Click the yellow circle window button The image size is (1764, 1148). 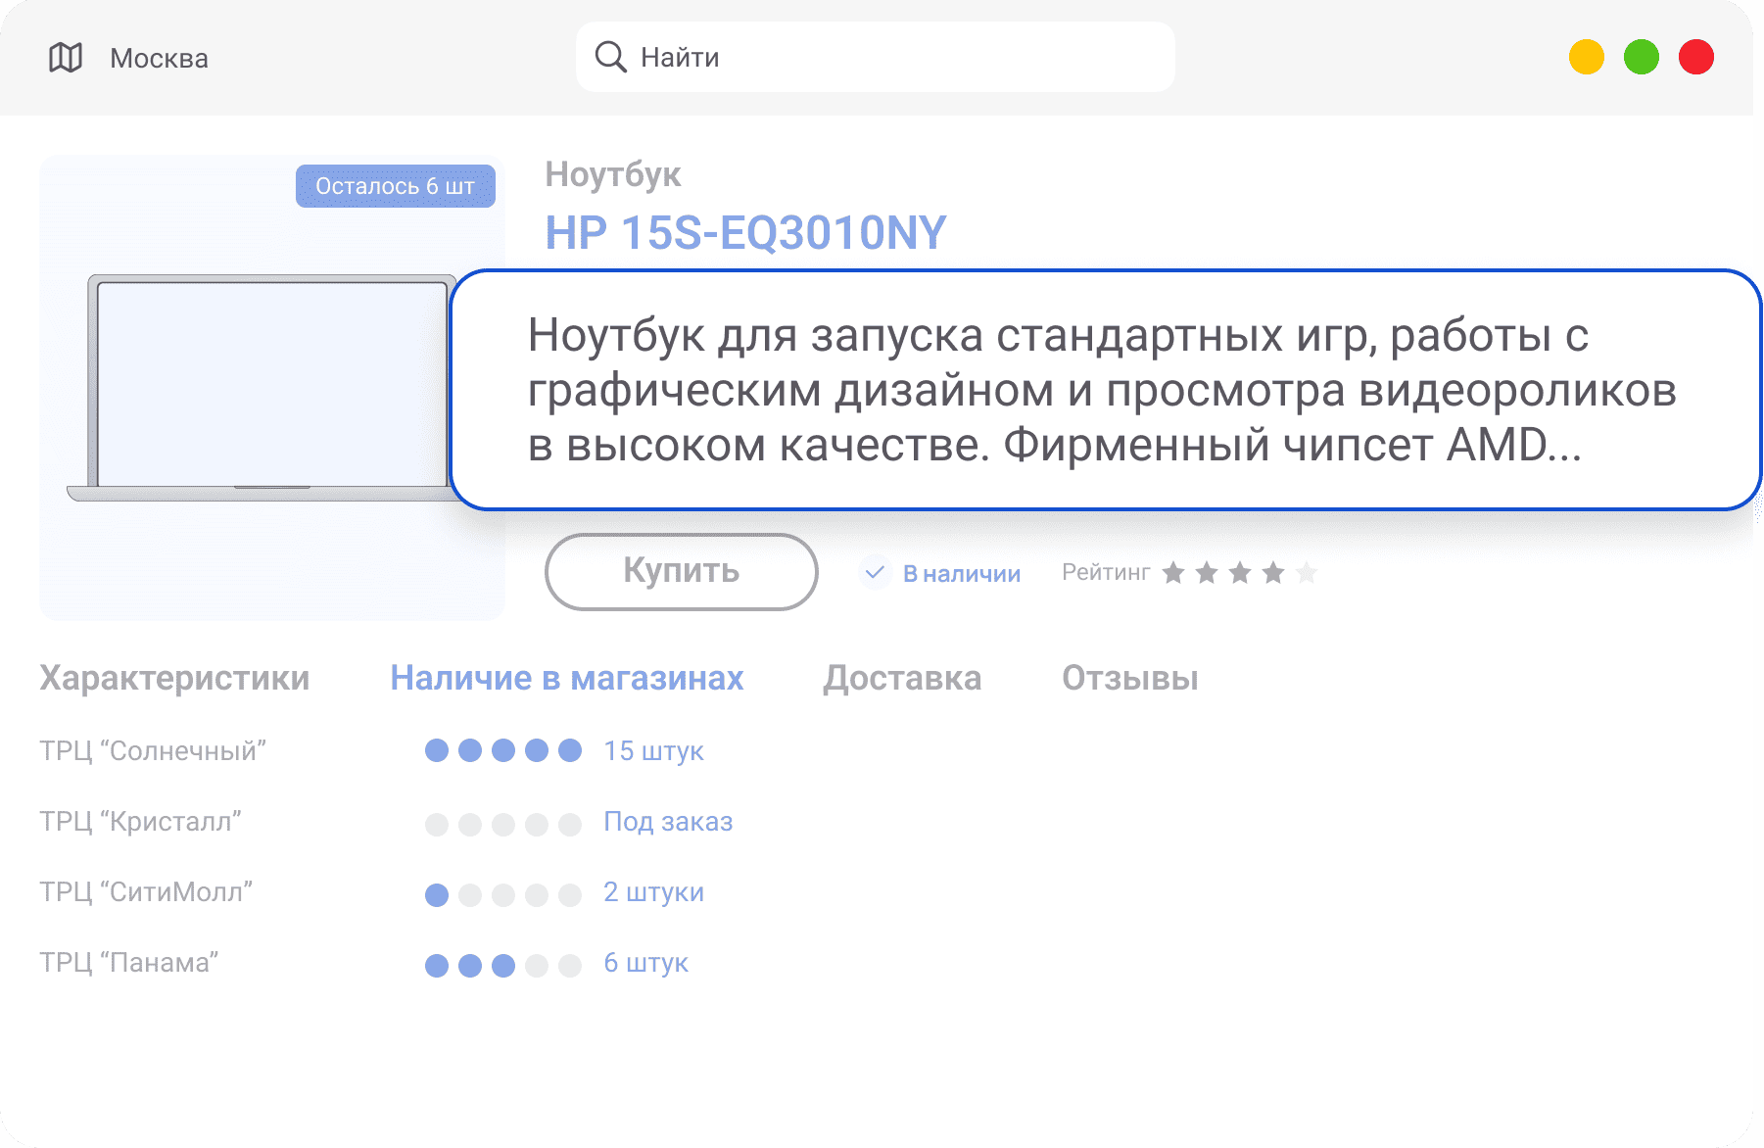click(1586, 57)
